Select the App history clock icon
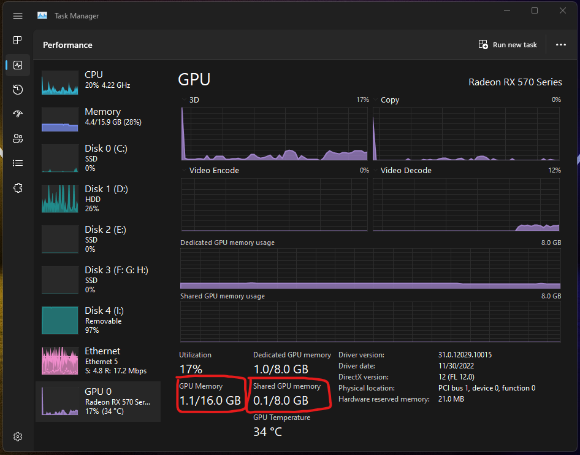Viewport: 580px width, 455px height. [17, 89]
